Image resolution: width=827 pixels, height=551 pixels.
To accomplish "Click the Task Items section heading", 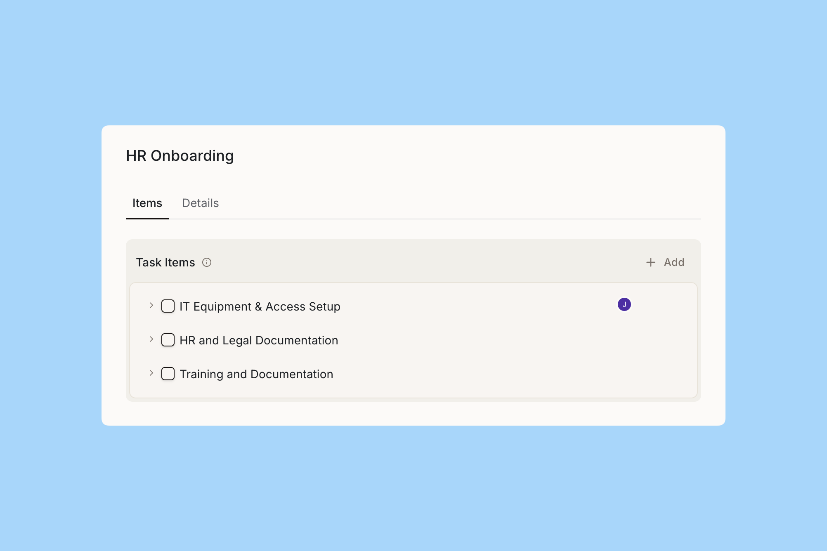I will pos(165,263).
